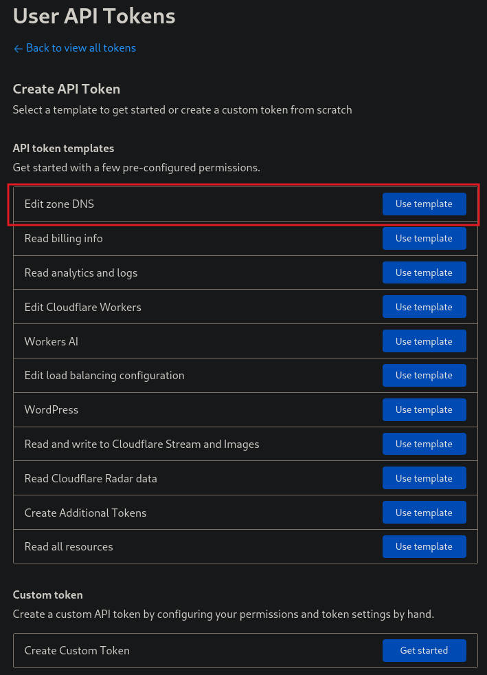487x675 pixels.
Task: Use template for Cloudflare Stream and Images
Action: 424,444
